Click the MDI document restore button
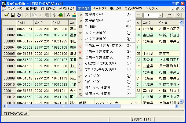This screenshot has width=186, height=123. pyautogui.click(x=177, y=9)
